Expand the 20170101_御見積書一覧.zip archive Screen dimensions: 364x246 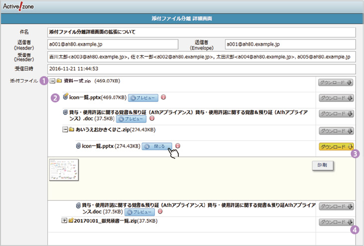(64, 221)
